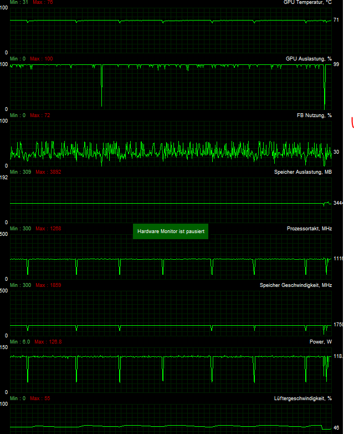Click inside the GPU Auslastung graph area
Viewport: 354px width, 434px height.
[171, 87]
